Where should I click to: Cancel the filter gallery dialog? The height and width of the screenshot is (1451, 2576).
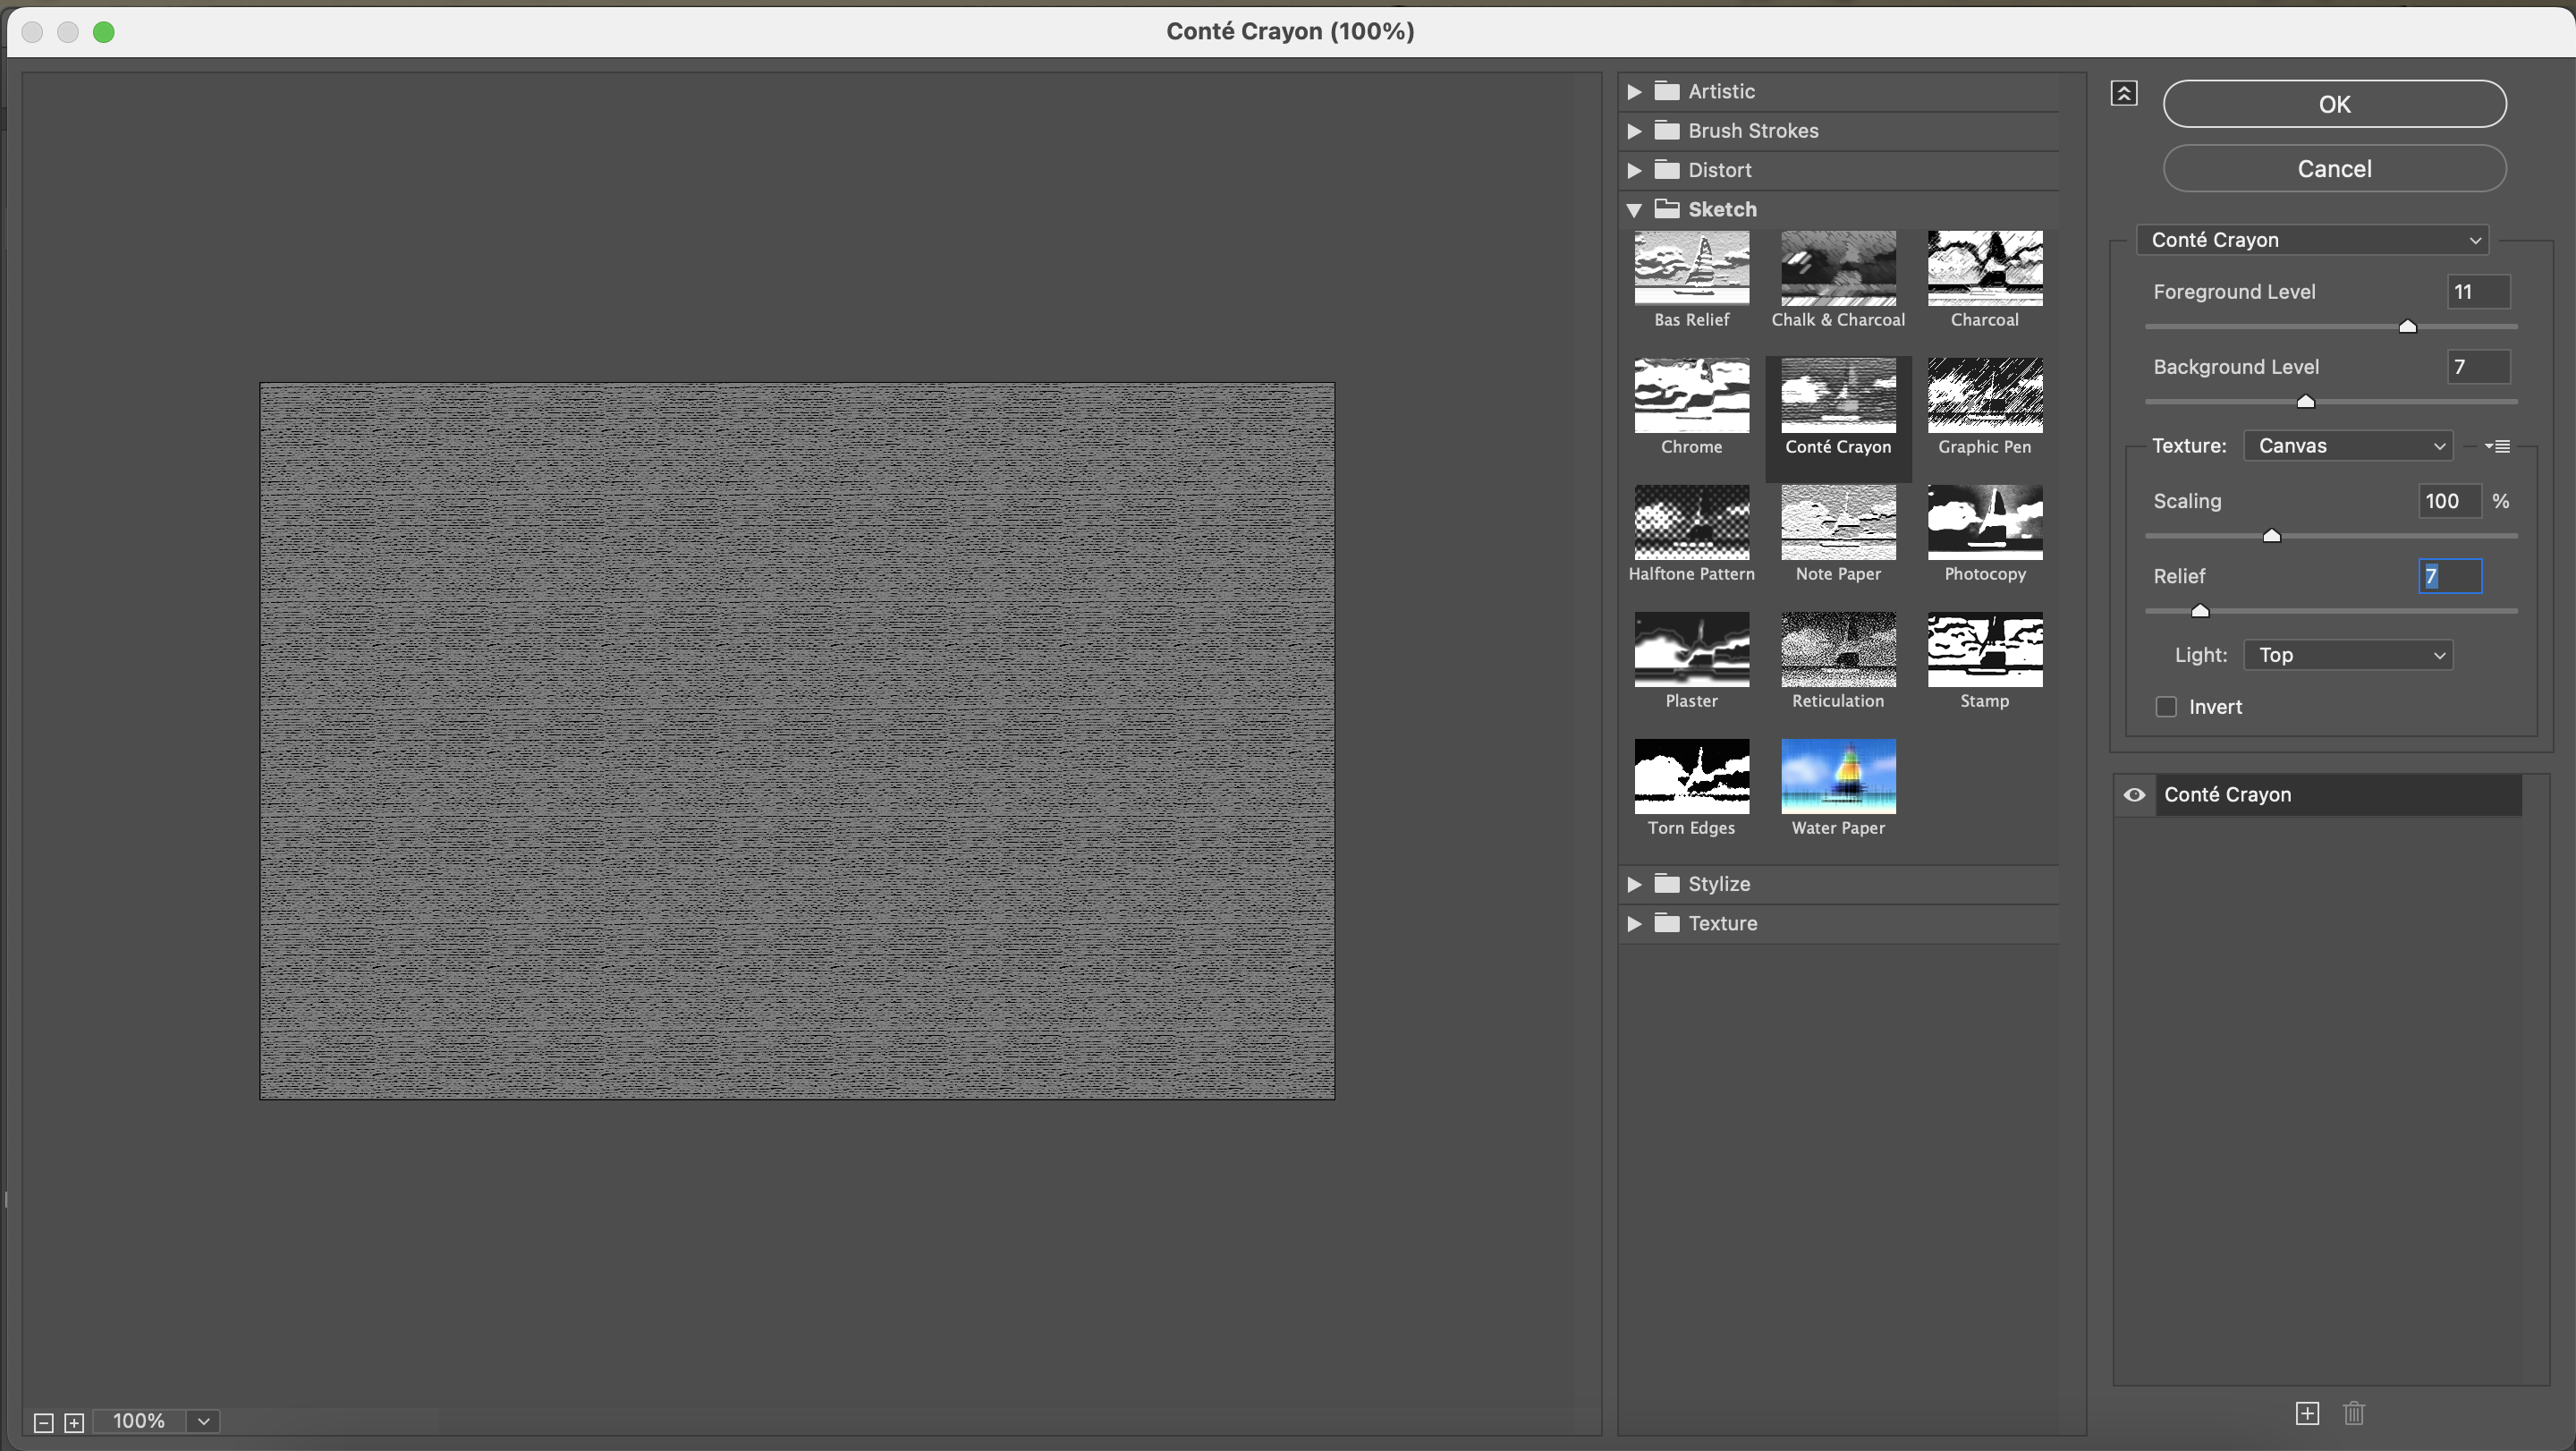(2335, 168)
